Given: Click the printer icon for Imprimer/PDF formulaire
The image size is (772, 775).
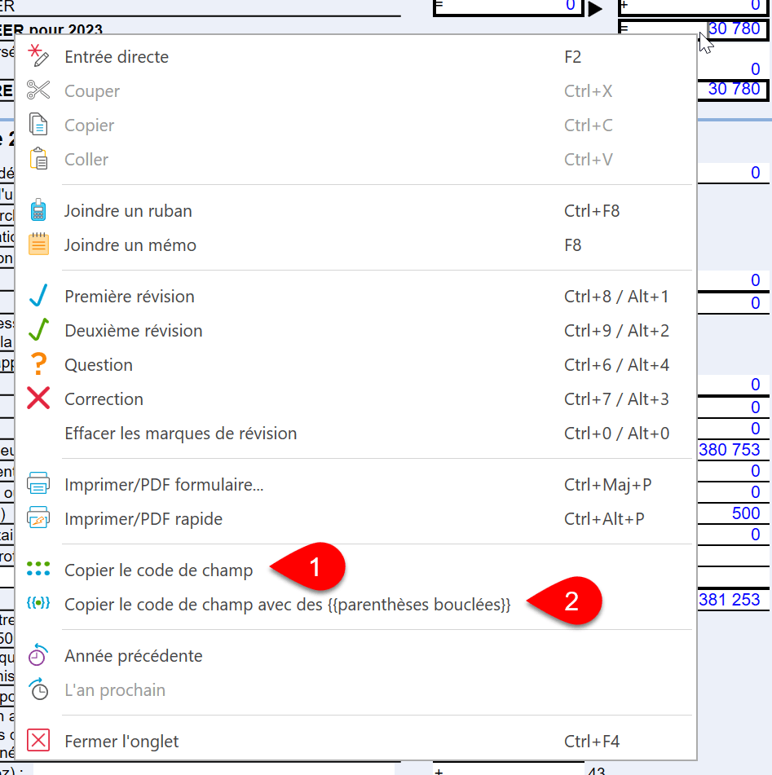Looking at the screenshot, I should point(38,484).
